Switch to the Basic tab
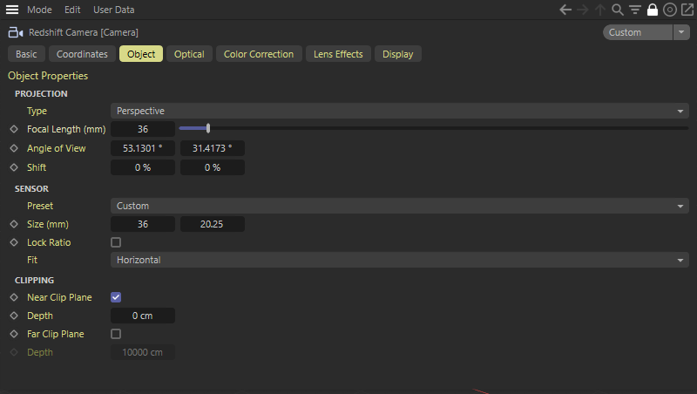Screen dimensions: 697x394 tap(26, 54)
